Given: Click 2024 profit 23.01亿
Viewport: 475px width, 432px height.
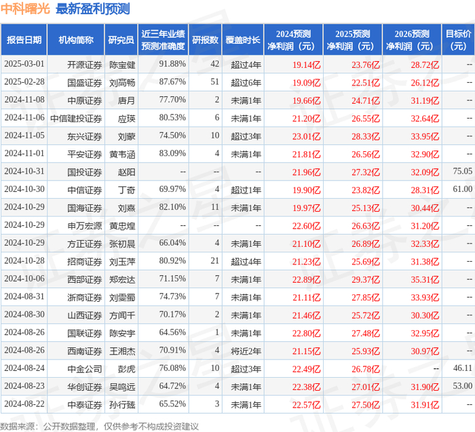Looking at the screenshot, I should (x=306, y=136).
